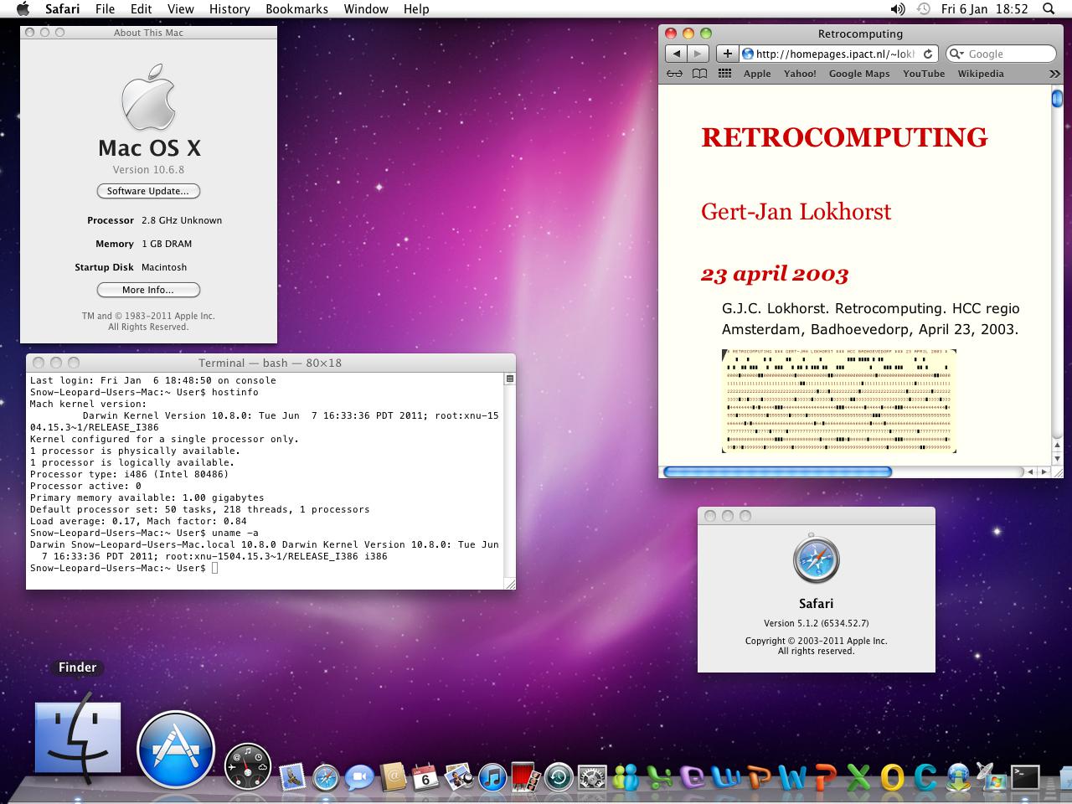Open Address Book in the dock
This screenshot has height=804, width=1072.
(393, 777)
